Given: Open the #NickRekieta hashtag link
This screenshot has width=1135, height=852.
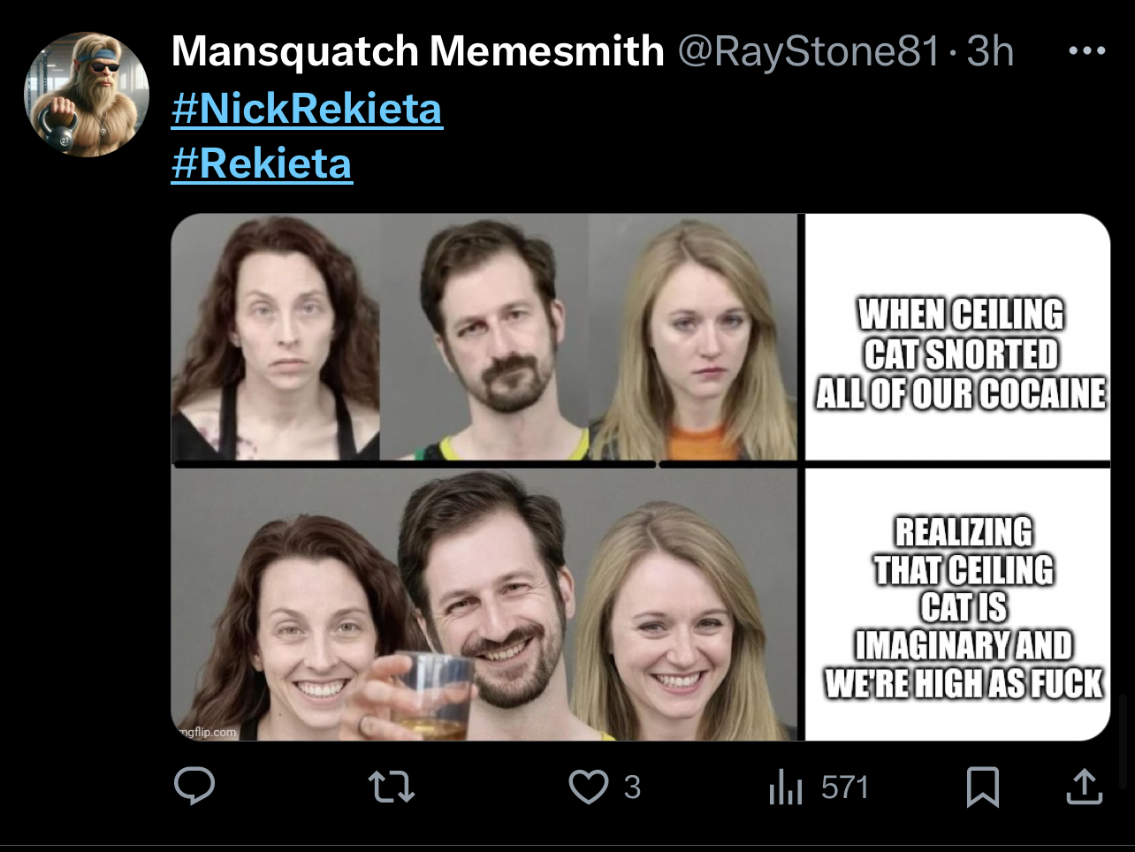Looking at the screenshot, I should [307, 109].
